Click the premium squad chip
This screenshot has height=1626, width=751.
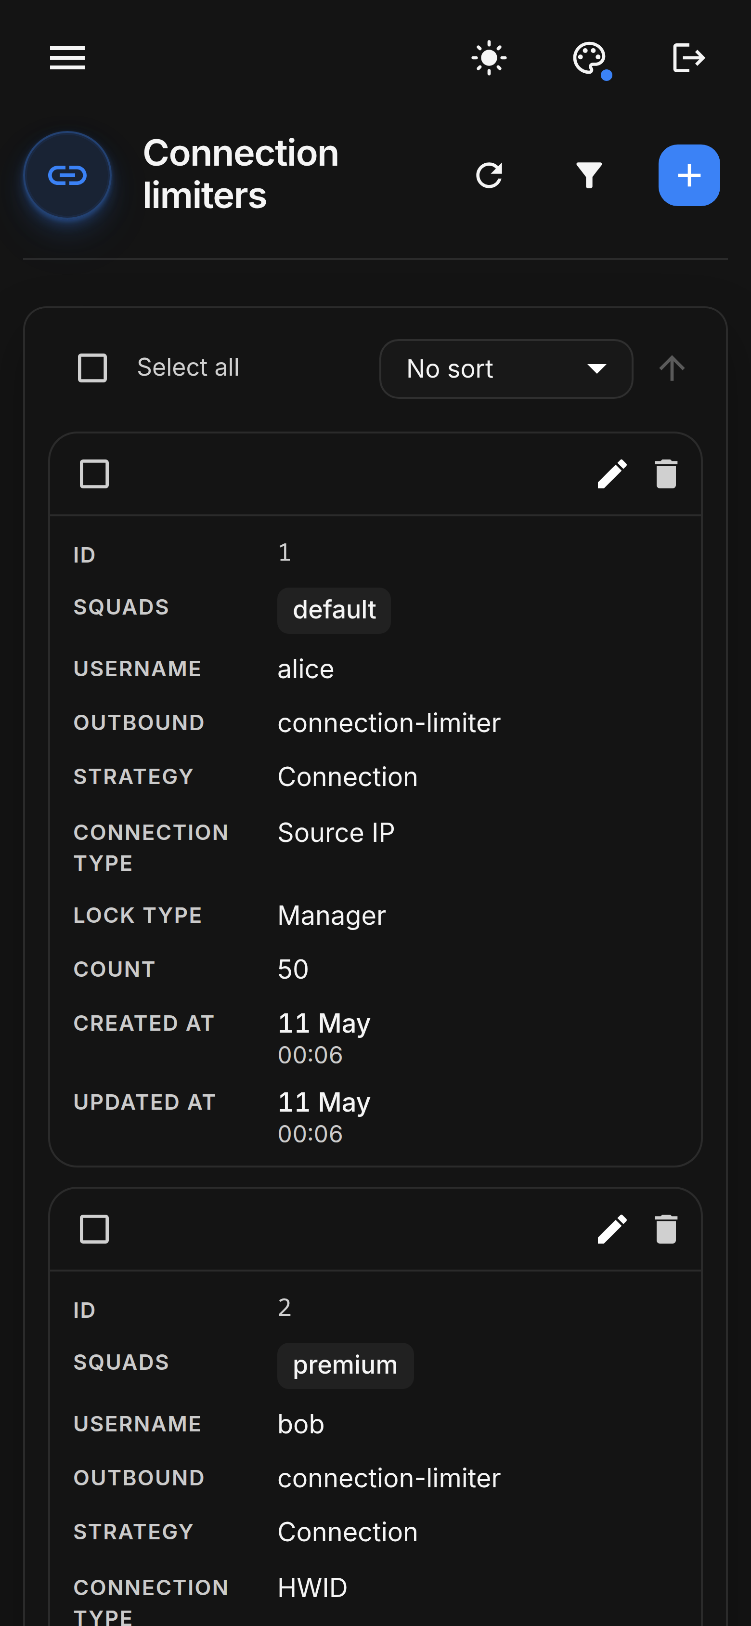coord(346,1365)
